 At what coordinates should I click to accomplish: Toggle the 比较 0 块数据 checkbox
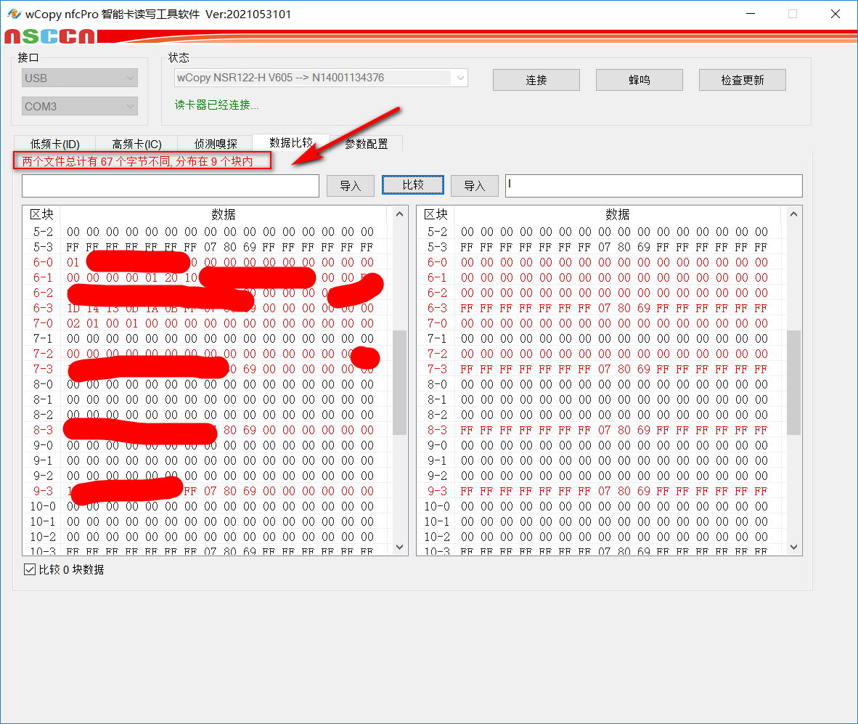click(30, 569)
